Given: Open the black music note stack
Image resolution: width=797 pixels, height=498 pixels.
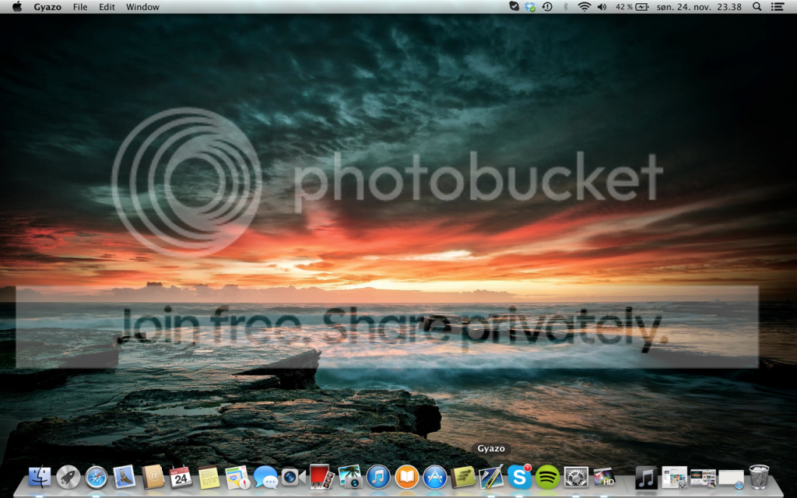Looking at the screenshot, I should point(646,477).
